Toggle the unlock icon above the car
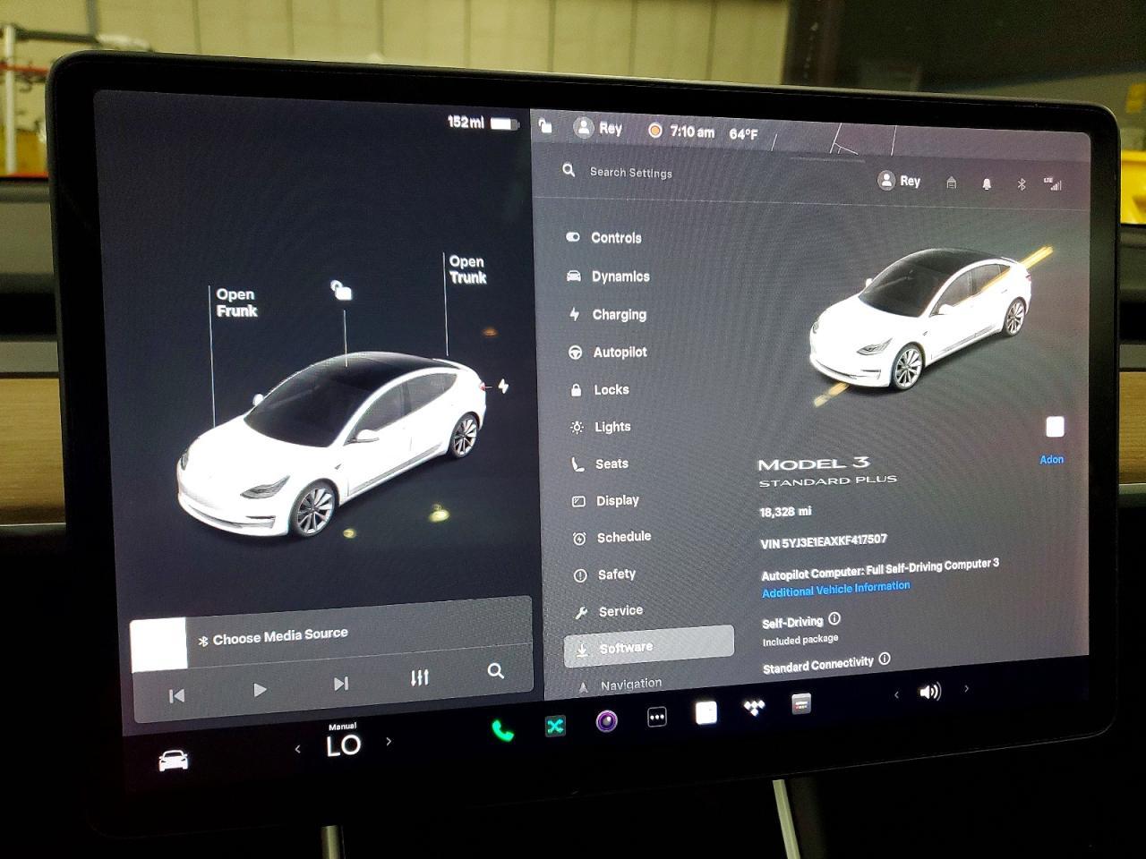Screen dimensions: 1146x859 pyautogui.click(x=341, y=290)
